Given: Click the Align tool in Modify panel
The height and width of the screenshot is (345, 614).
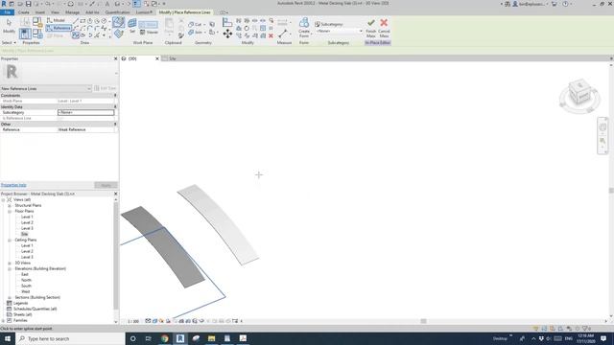Looking at the screenshot, I should click(x=227, y=22).
